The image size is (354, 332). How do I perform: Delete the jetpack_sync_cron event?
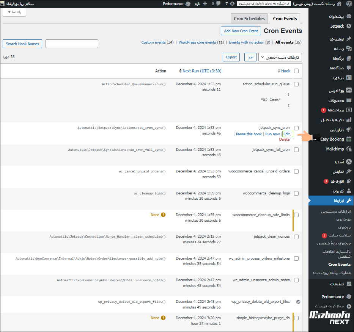(x=284, y=139)
